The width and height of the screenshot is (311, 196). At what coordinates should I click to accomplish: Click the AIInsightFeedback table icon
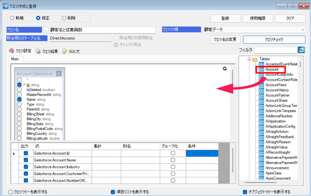pos(261,137)
